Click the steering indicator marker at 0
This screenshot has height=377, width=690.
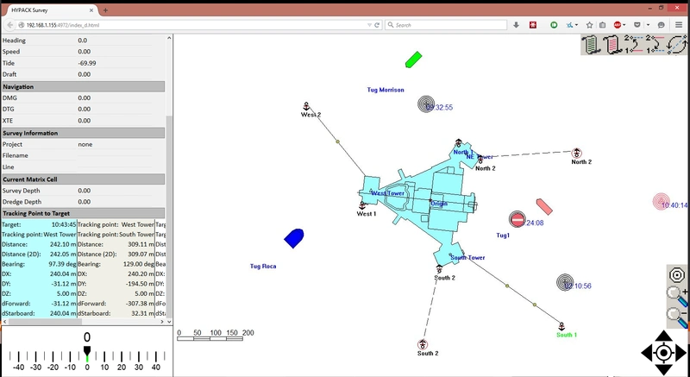tap(87, 350)
